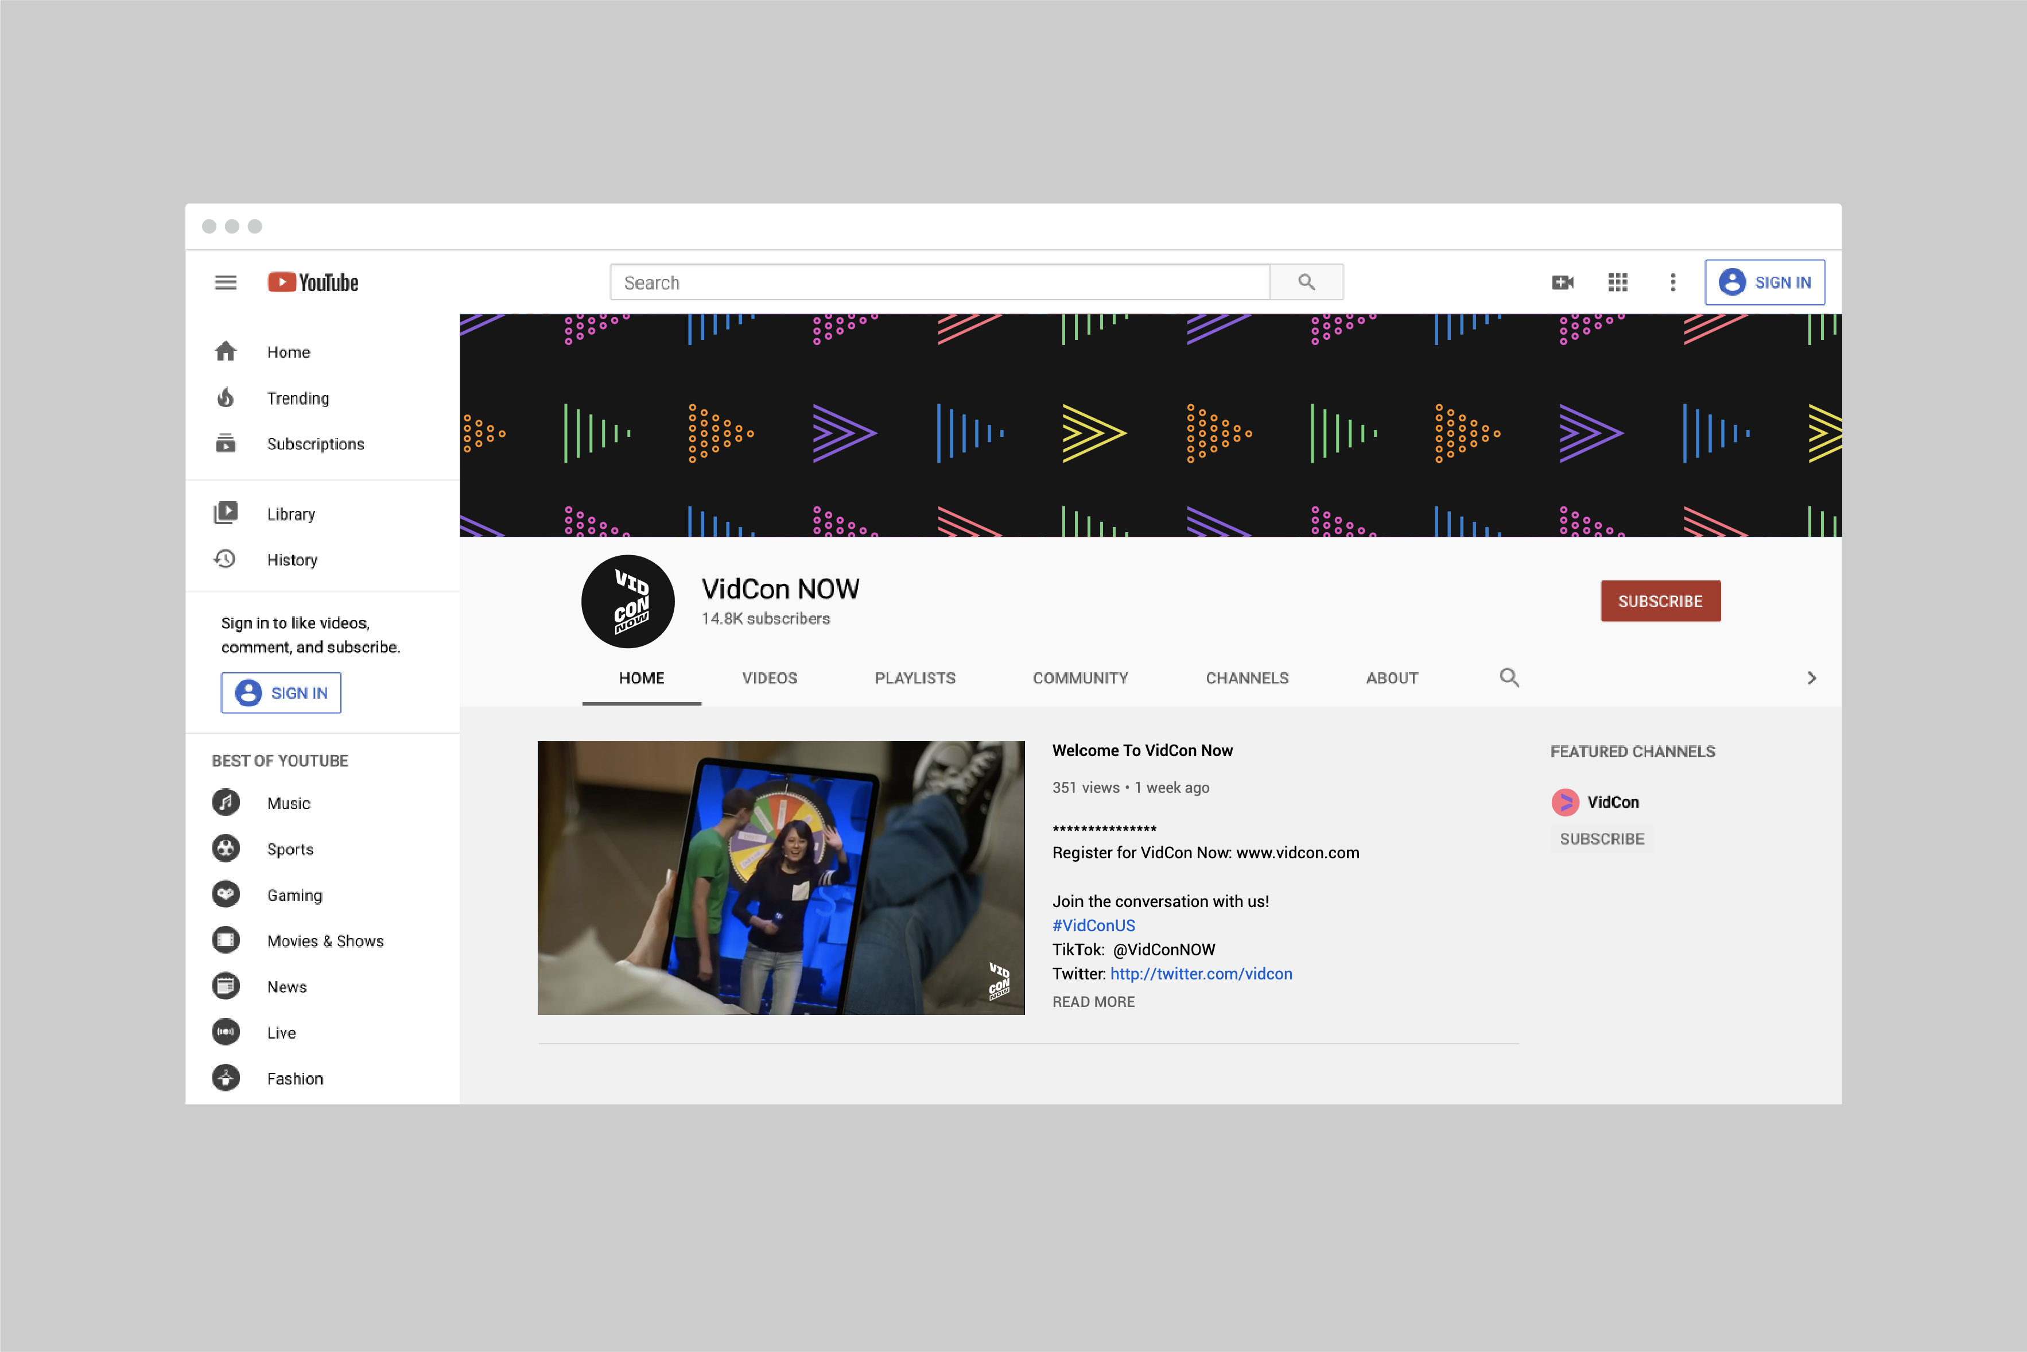Select Home label in sidebar
The image size is (2027, 1352).
[289, 352]
